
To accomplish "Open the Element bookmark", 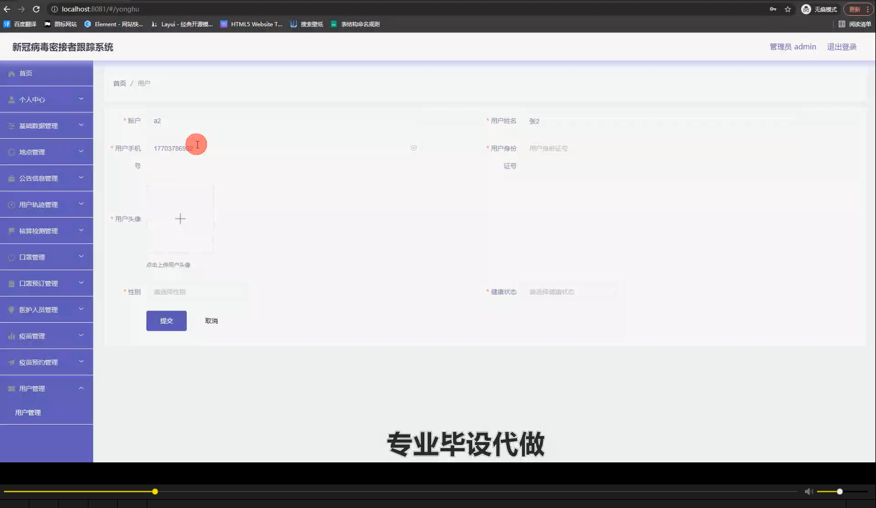I will pos(114,24).
